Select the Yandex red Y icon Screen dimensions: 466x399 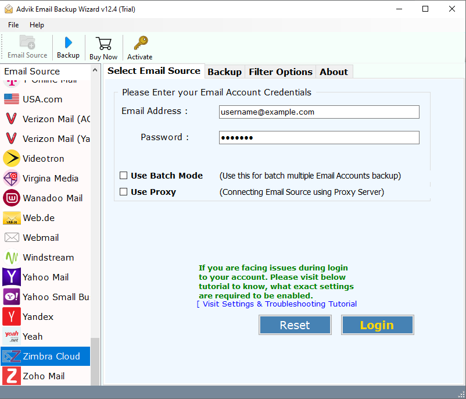(12, 316)
